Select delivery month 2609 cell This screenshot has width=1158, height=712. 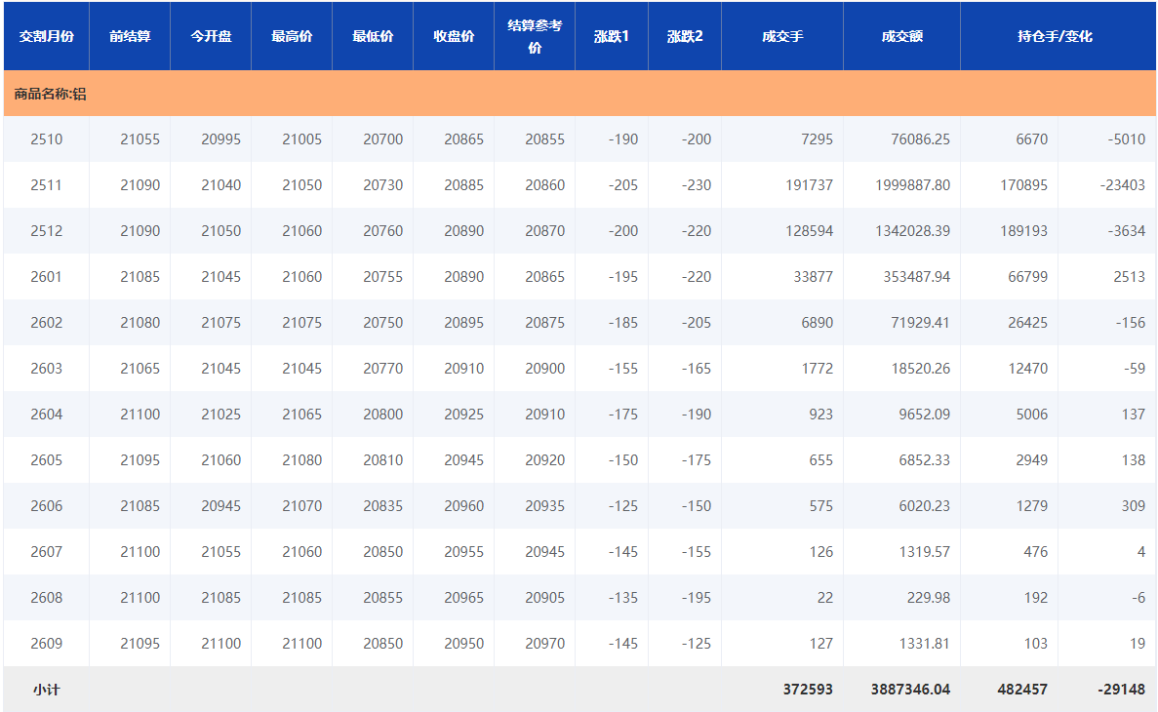tap(46, 644)
